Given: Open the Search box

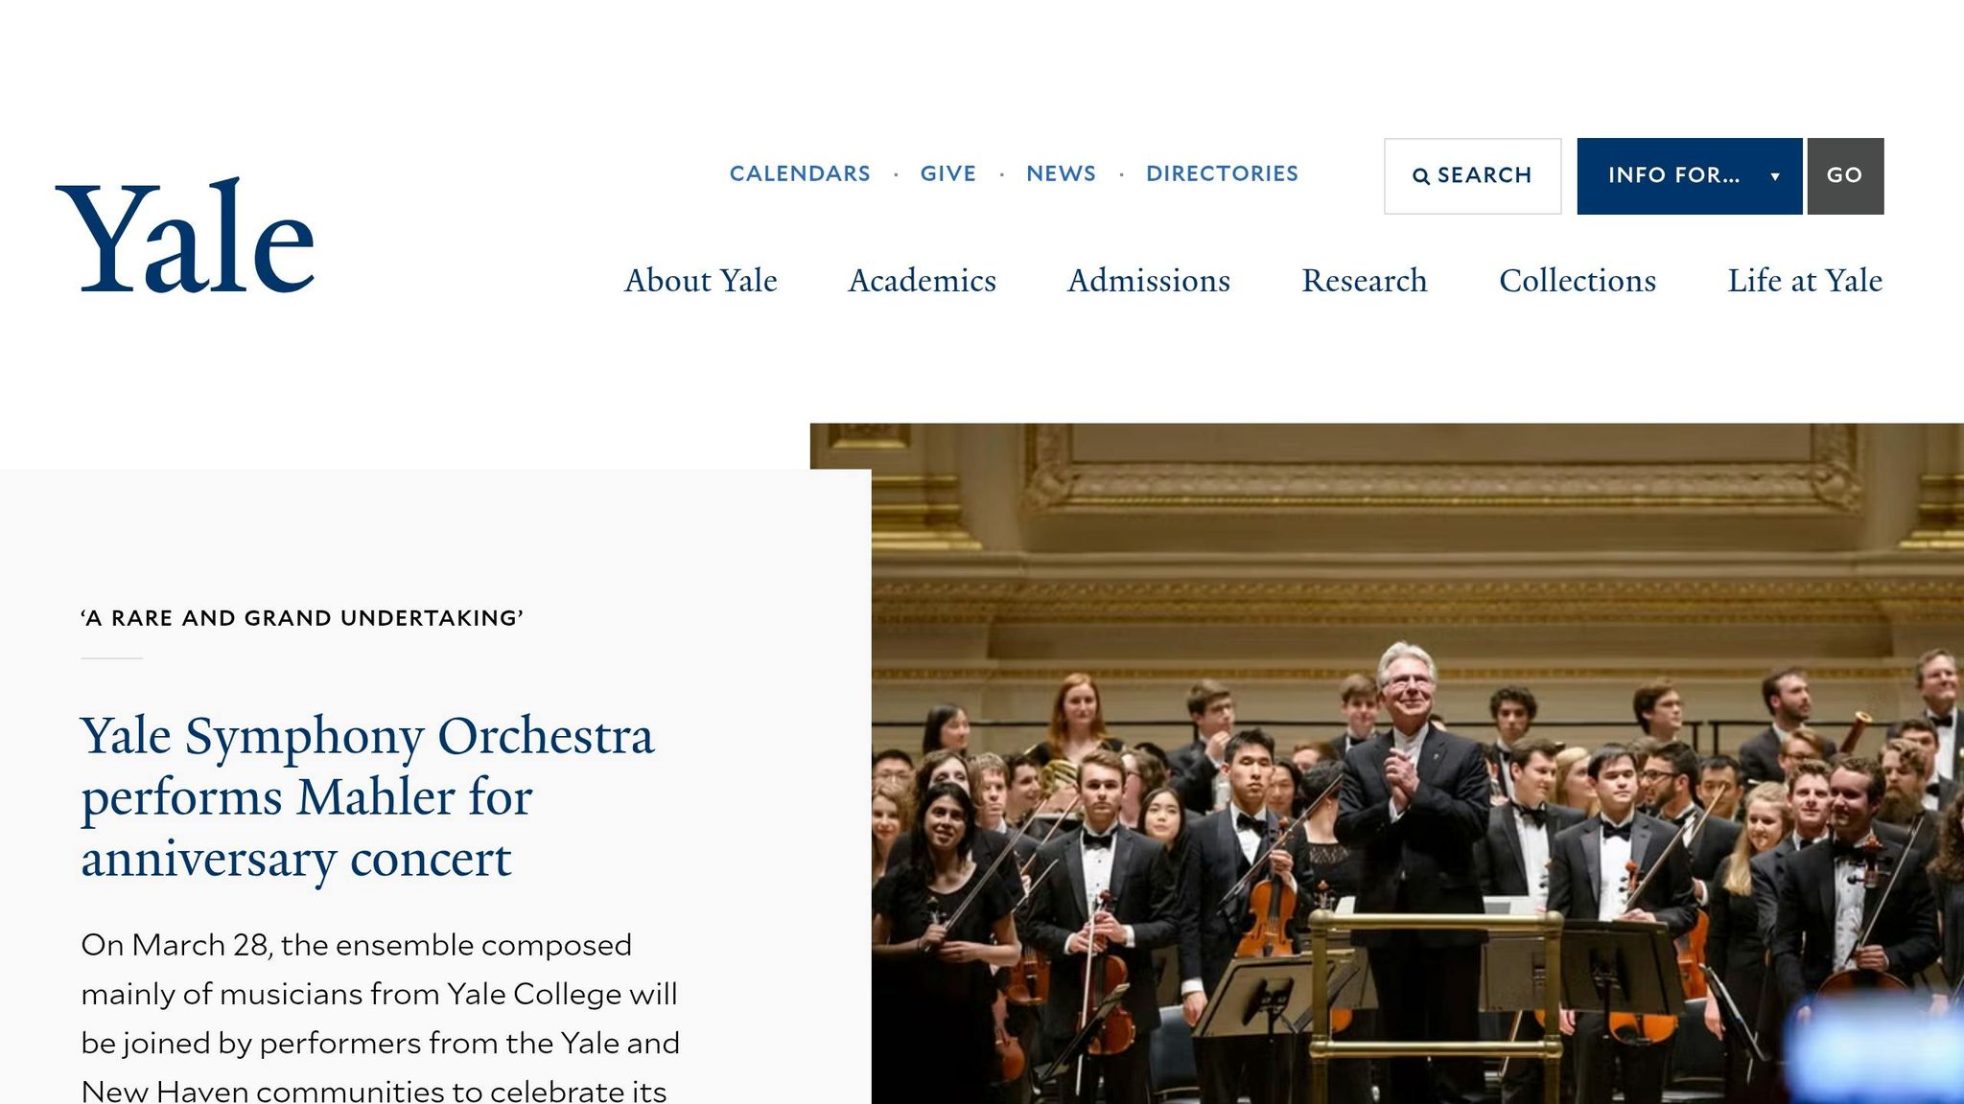Looking at the screenshot, I should click(1472, 176).
